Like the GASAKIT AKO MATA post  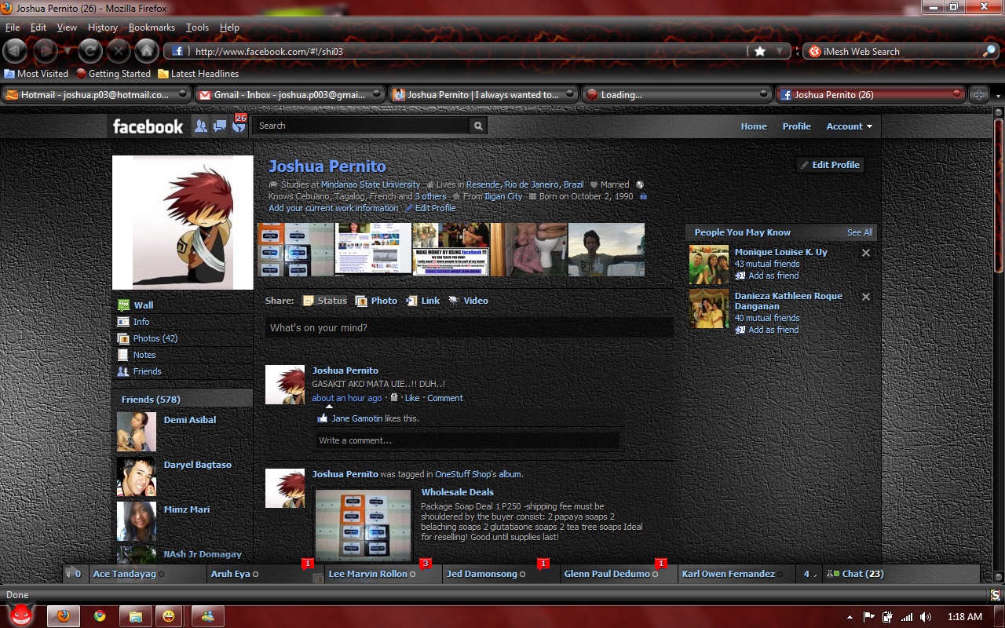tap(412, 398)
